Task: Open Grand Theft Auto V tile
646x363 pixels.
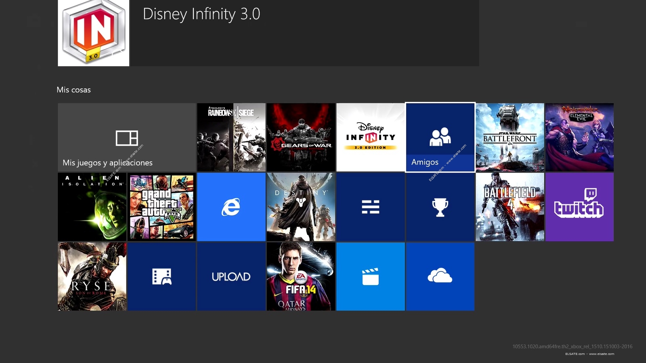Action: [161, 207]
